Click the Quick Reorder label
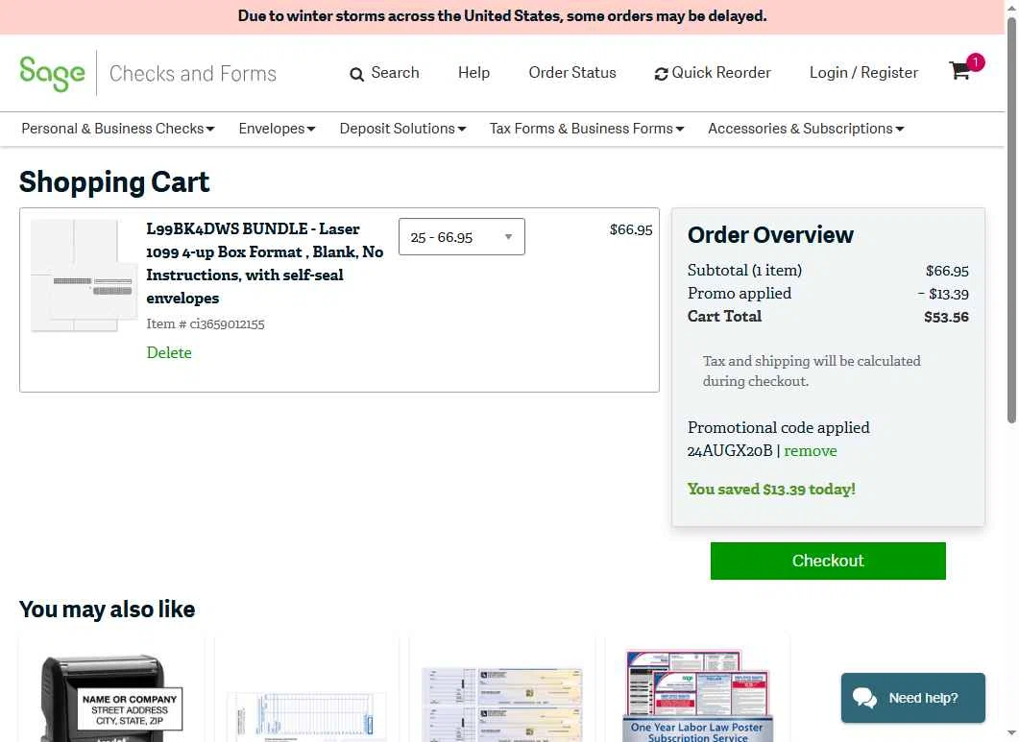 [721, 73]
